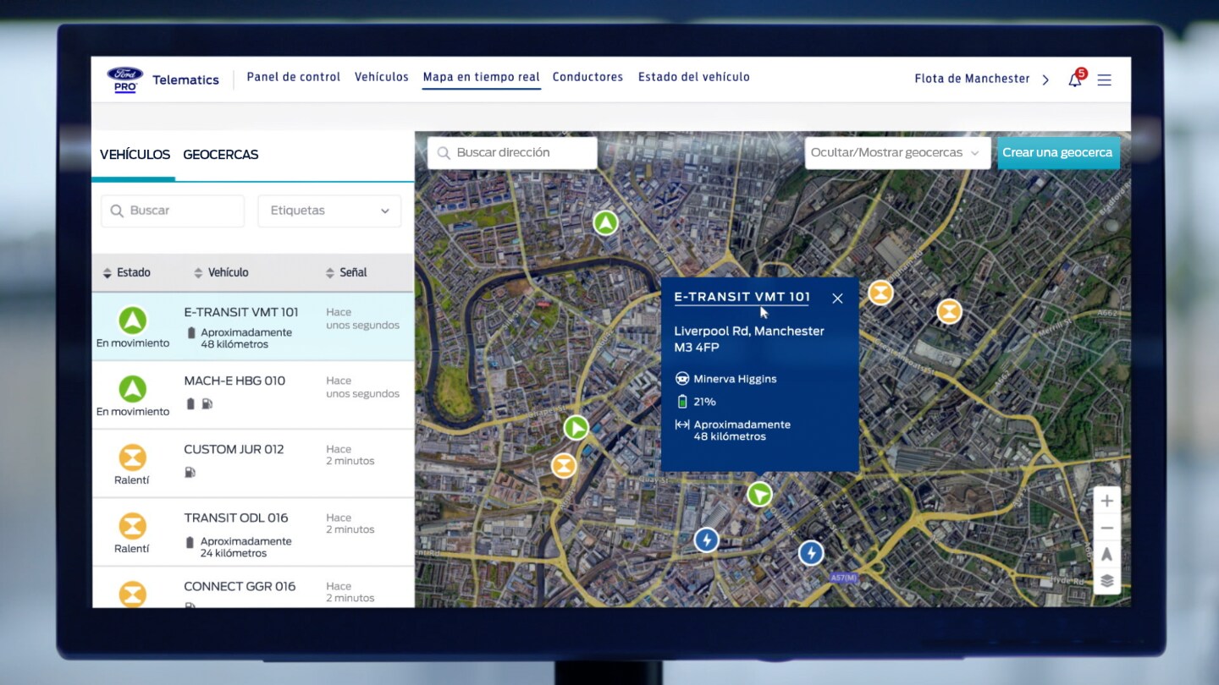
Task: Select the MACH-E HBG 010 row name
Action: coord(234,381)
